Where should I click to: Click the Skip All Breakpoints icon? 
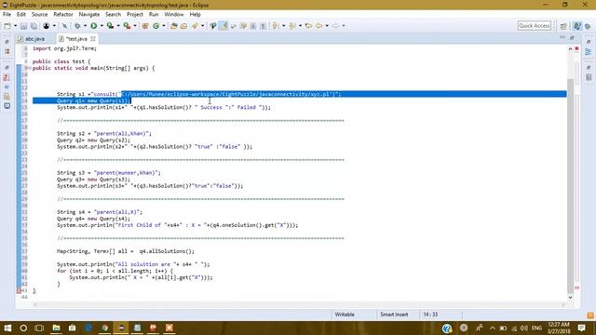[x=64, y=26]
